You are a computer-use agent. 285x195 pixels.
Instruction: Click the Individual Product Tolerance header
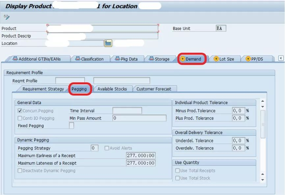tap(214, 102)
